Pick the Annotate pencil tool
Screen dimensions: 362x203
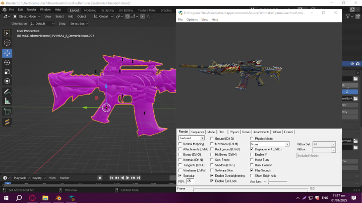pyautogui.click(x=7, y=92)
